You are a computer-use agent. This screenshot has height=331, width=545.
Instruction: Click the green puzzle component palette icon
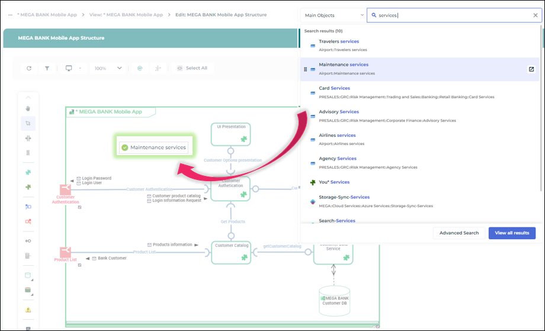[28, 172]
